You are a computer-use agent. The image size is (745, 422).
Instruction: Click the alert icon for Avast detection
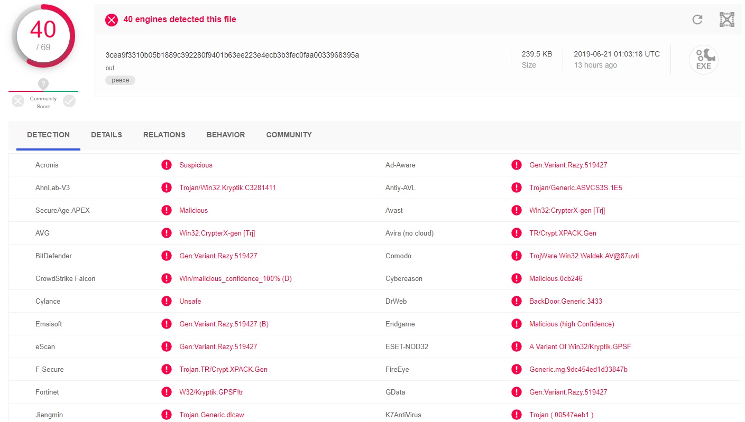[517, 210]
